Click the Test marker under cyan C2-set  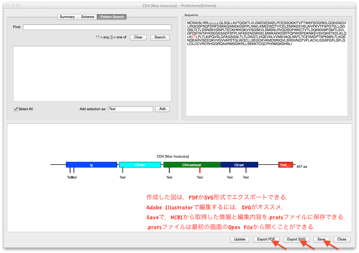click(x=123, y=170)
